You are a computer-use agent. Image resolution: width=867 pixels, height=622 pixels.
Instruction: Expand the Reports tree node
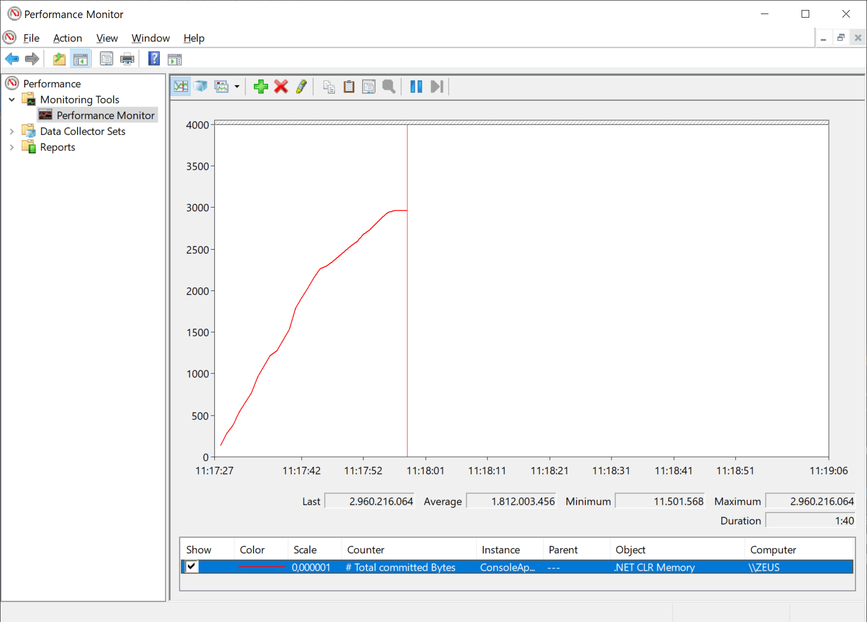coord(12,148)
